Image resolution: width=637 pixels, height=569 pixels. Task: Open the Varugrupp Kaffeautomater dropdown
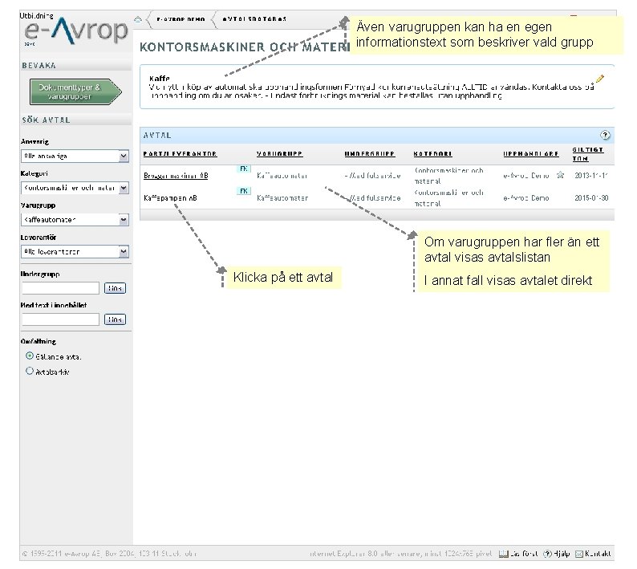pos(75,220)
